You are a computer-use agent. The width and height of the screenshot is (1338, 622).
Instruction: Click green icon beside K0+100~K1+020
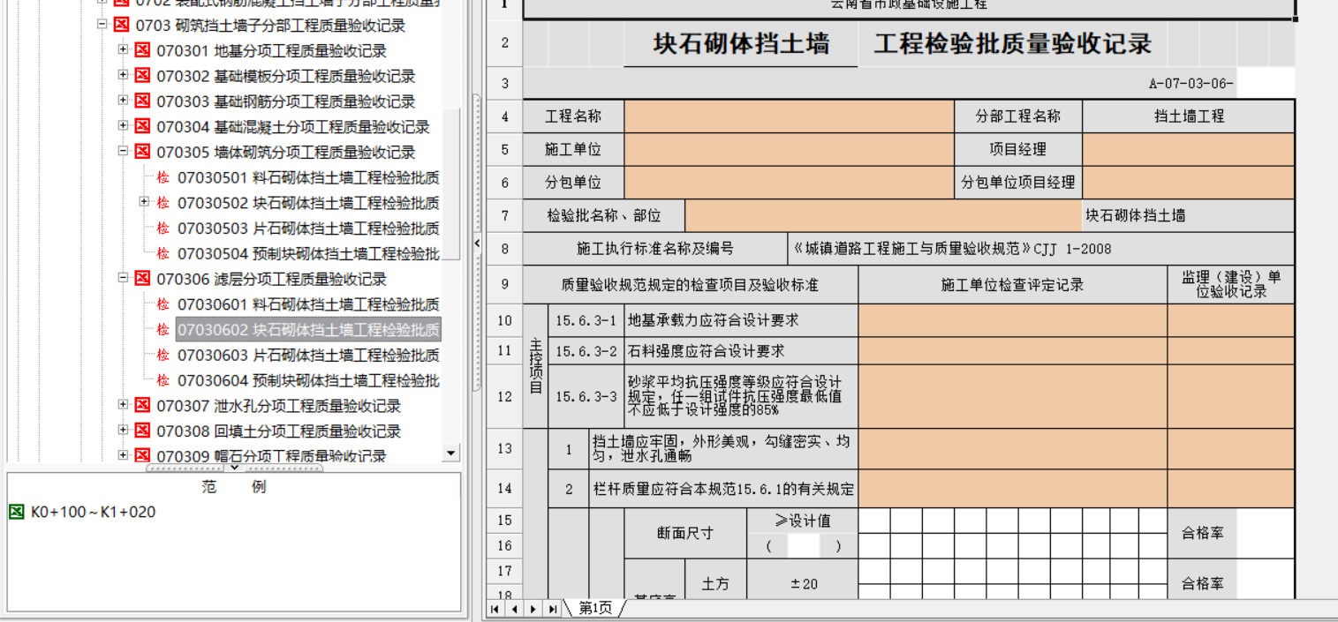tap(16, 512)
